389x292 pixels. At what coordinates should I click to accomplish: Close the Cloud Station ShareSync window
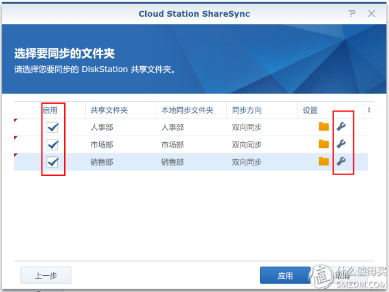coord(371,13)
